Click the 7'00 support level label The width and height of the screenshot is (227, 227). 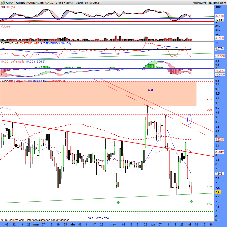[x=209, y=204]
